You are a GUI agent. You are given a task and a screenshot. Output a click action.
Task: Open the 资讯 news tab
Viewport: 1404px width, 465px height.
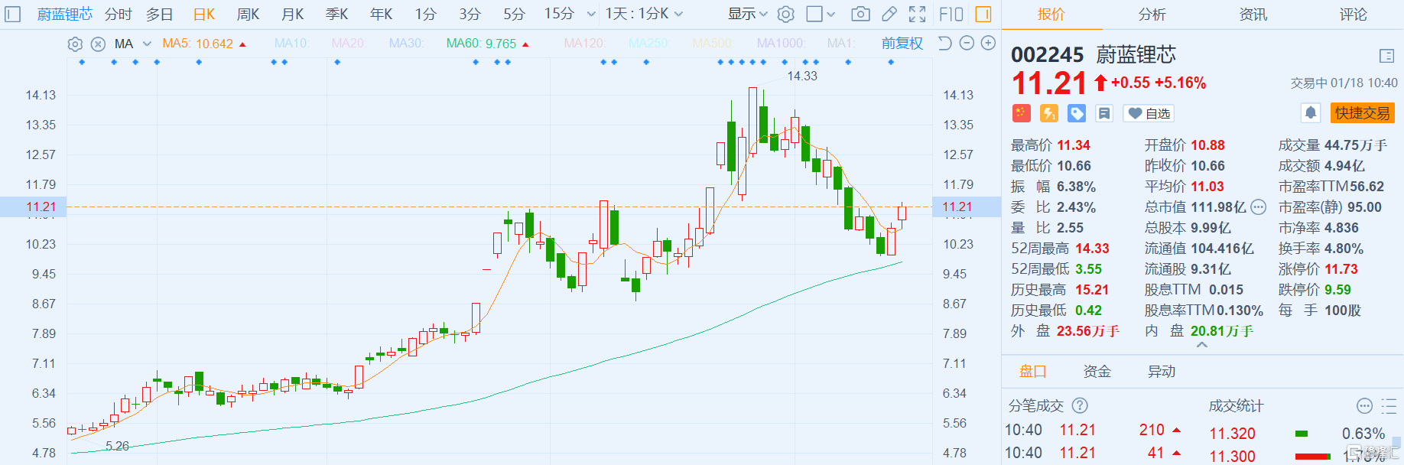coord(1253,15)
